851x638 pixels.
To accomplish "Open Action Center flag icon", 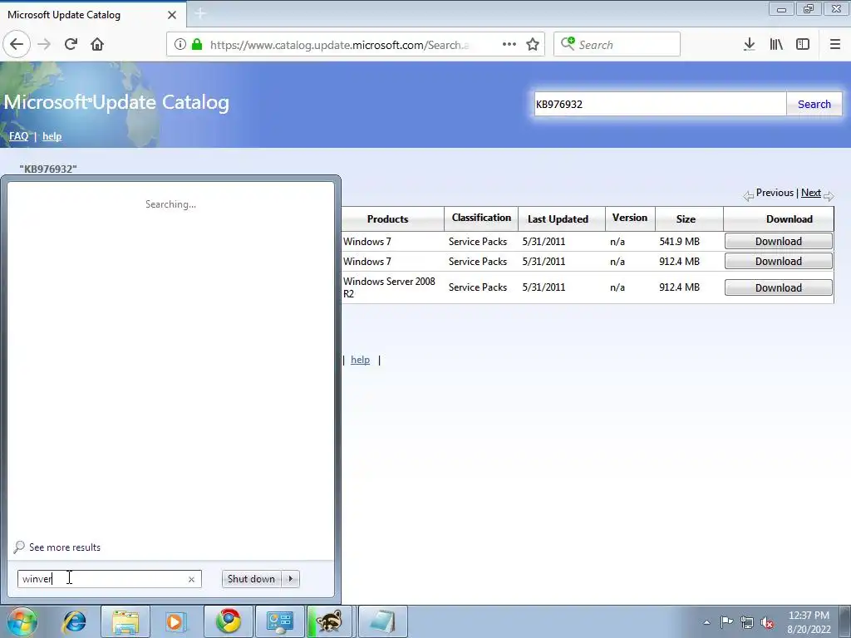I will 726,622.
